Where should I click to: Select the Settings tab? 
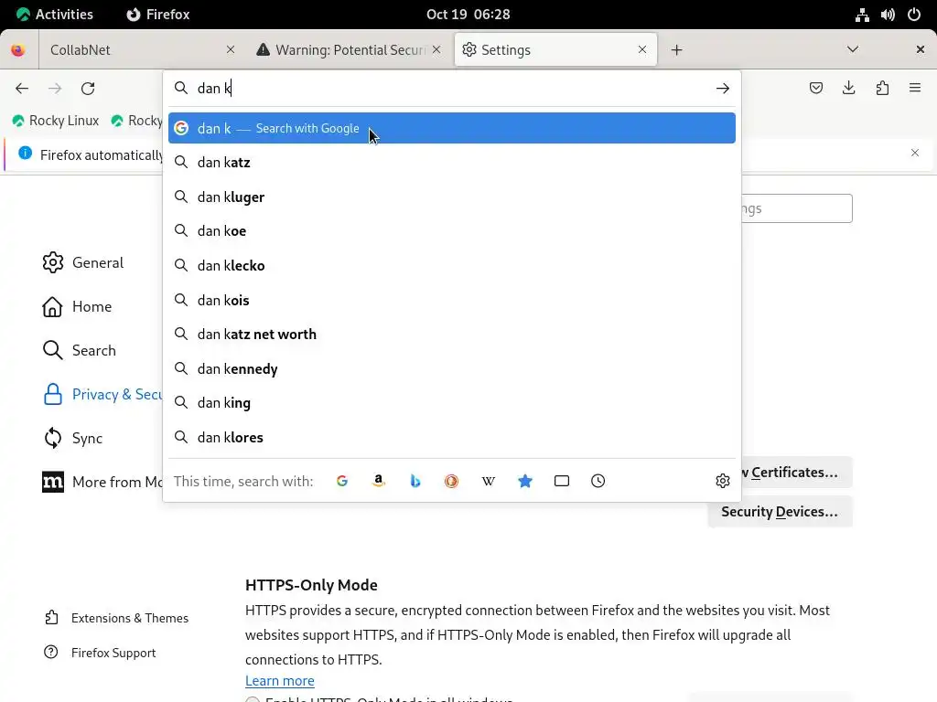[555, 50]
